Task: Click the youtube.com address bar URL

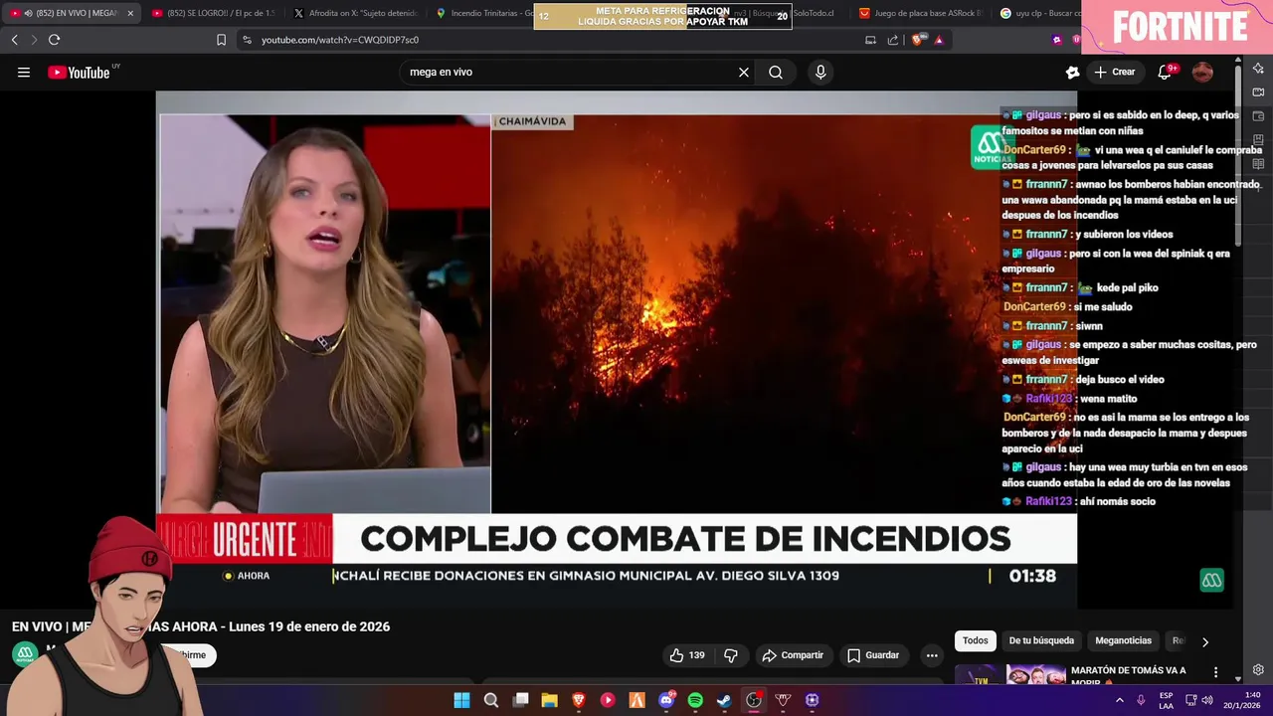Action: point(340,40)
